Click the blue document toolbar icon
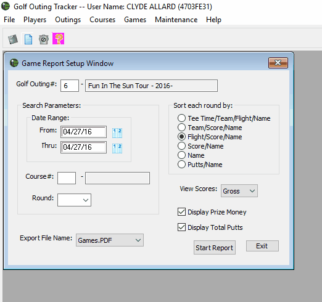This screenshot has width=322, height=302. point(28,39)
